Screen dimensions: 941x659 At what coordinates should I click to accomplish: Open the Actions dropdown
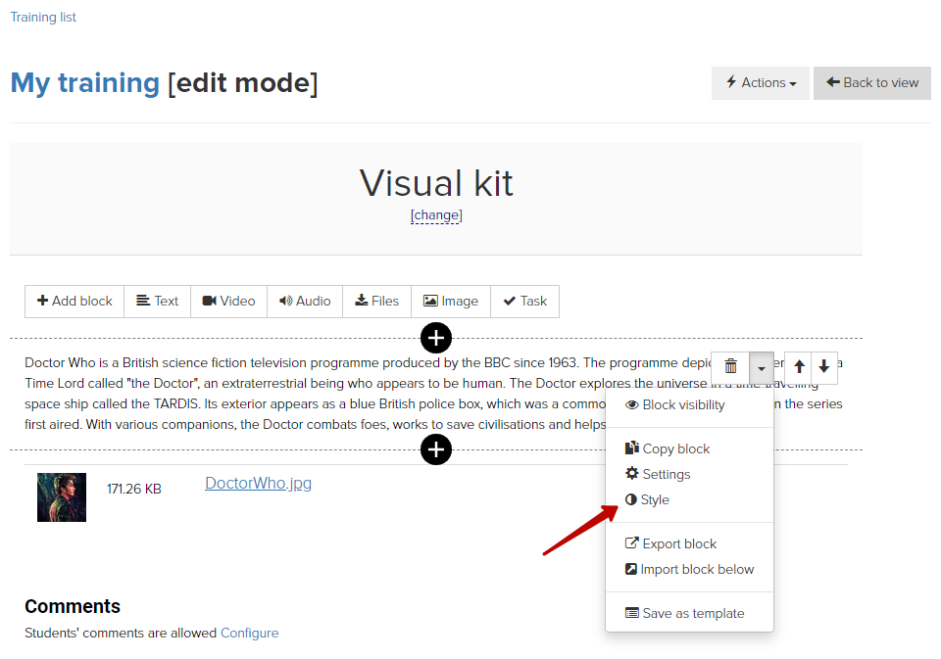click(761, 83)
